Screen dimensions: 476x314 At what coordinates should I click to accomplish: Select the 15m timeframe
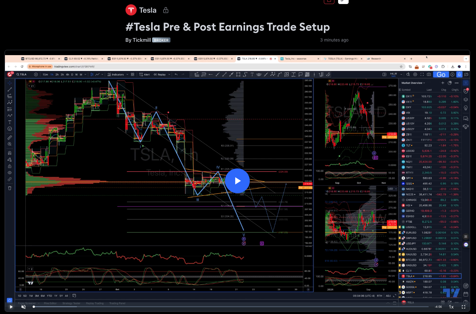pyautogui.click(x=45, y=75)
